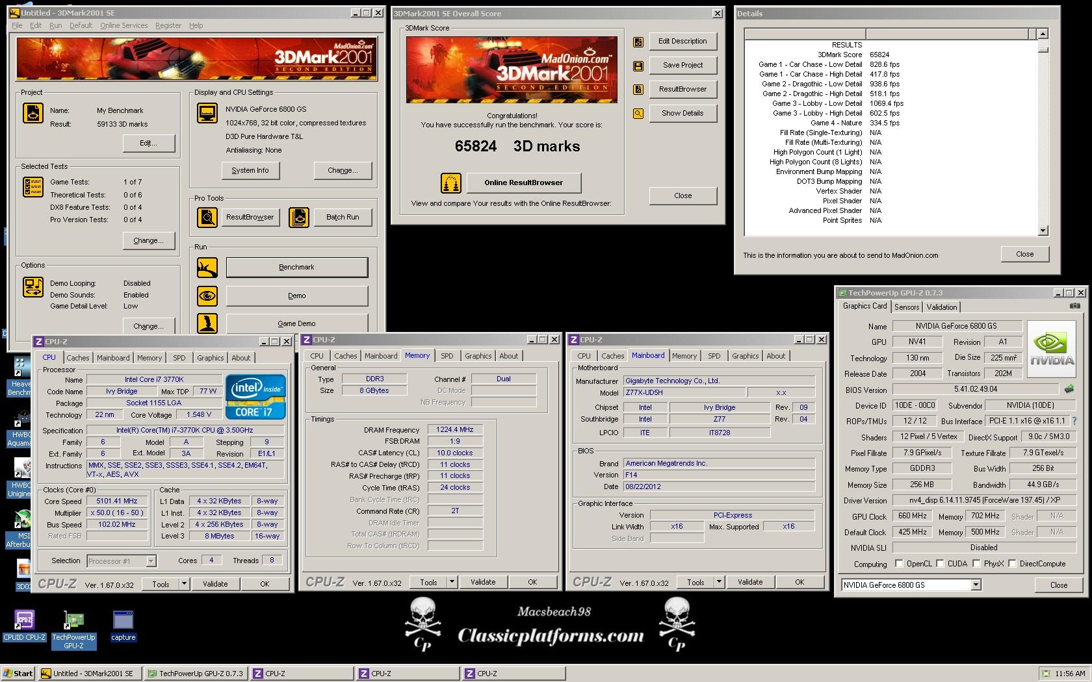Image resolution: width=1092 pixels, height=682 pixels.
Task: Toggle the CUDA checkbox in GPU-Z
Action: [x=940, y=564]
